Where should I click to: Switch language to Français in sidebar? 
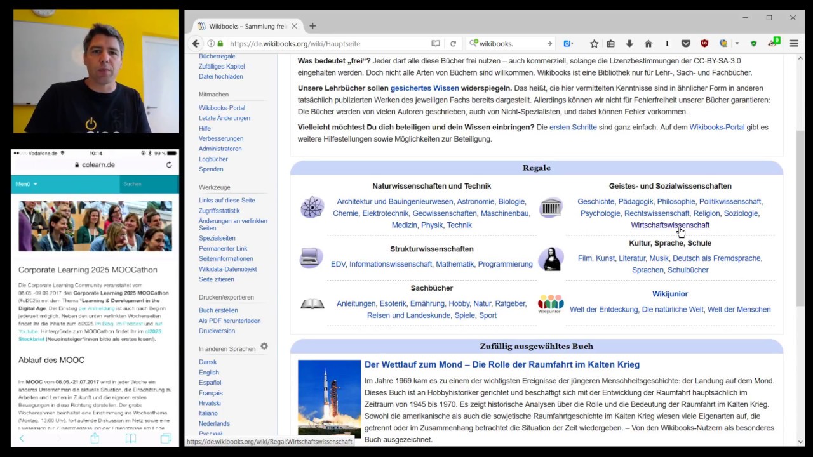point(211,393)
